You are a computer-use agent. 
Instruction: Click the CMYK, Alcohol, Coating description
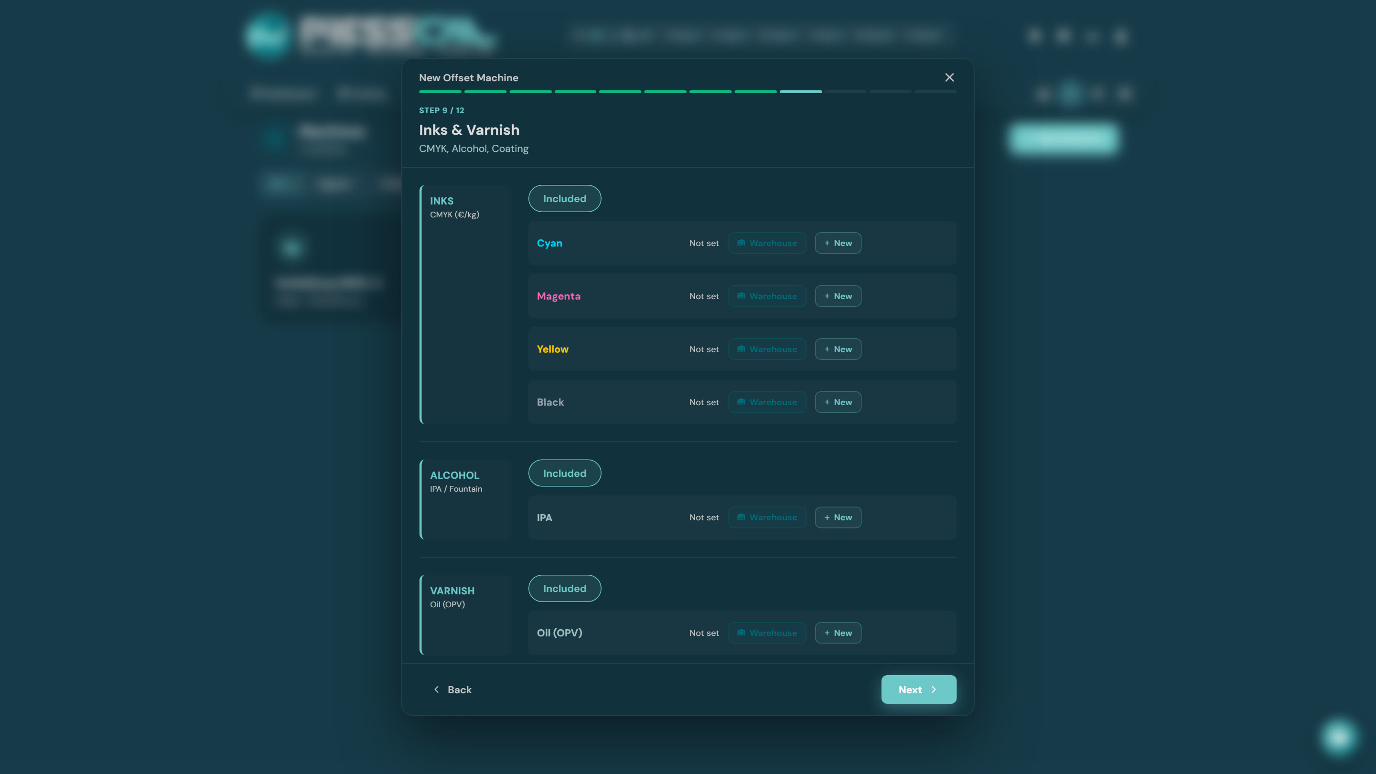coord(473,149)
